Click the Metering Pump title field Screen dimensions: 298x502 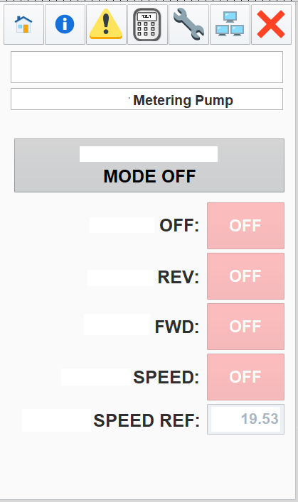click(147, 99)
